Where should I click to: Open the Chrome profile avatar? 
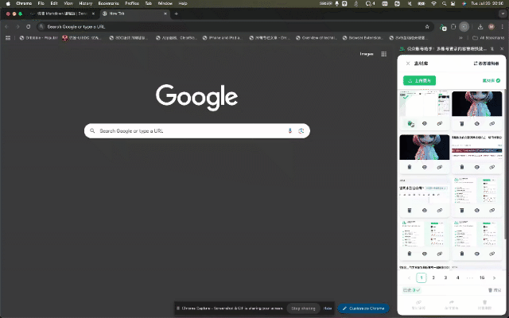[x=492, y=27]
